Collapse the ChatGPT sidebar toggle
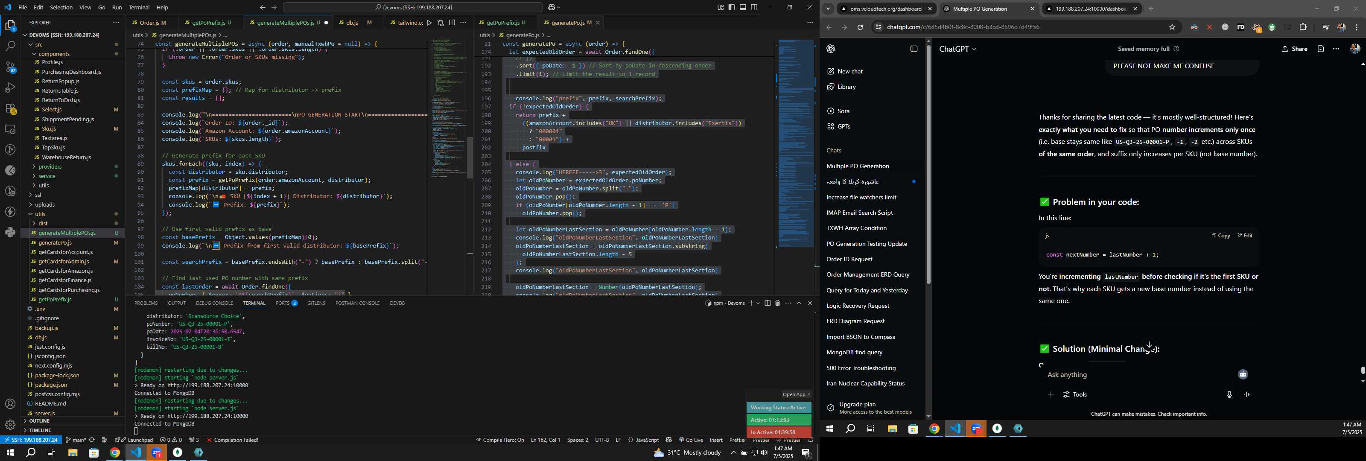The image size is (1366, 461). coord(914,49)
